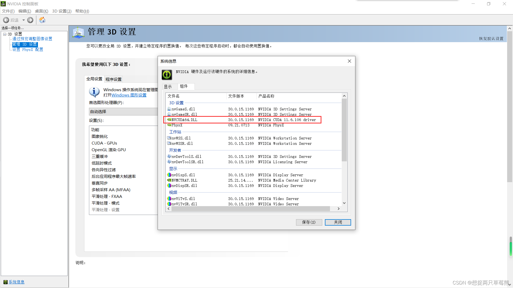Select nvDispSR.dll file icon
The image size is (513, 288).
169,186
